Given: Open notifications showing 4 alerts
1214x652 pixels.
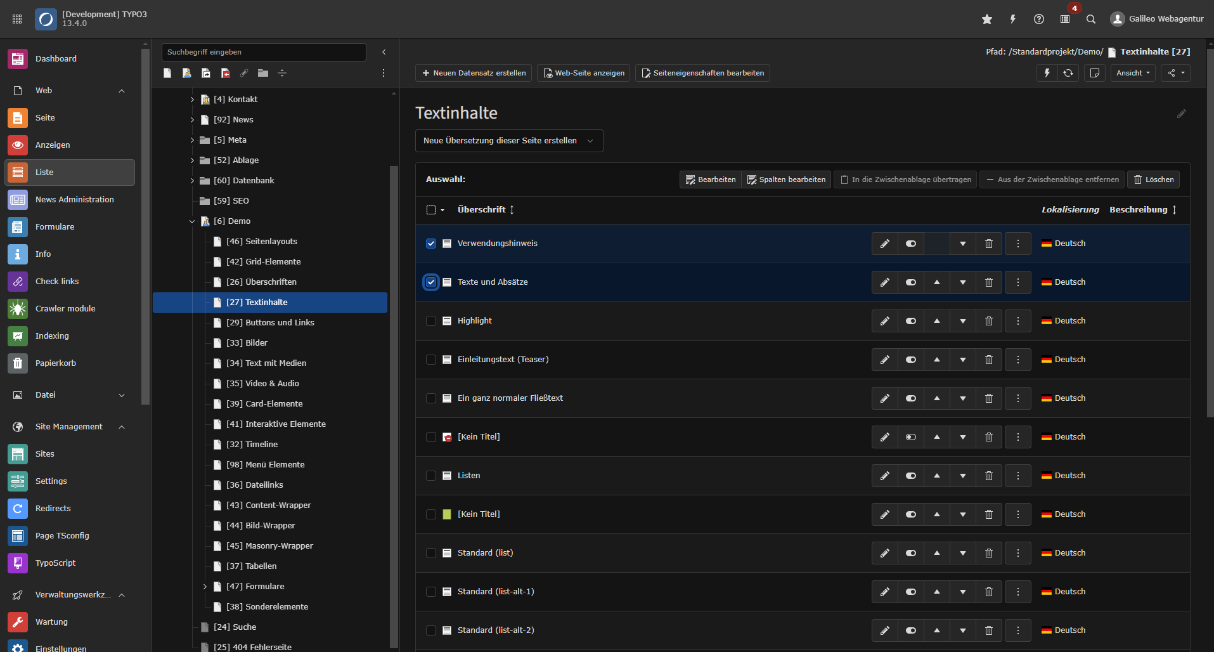Looking at the screenshot, I should (1066, 19).
